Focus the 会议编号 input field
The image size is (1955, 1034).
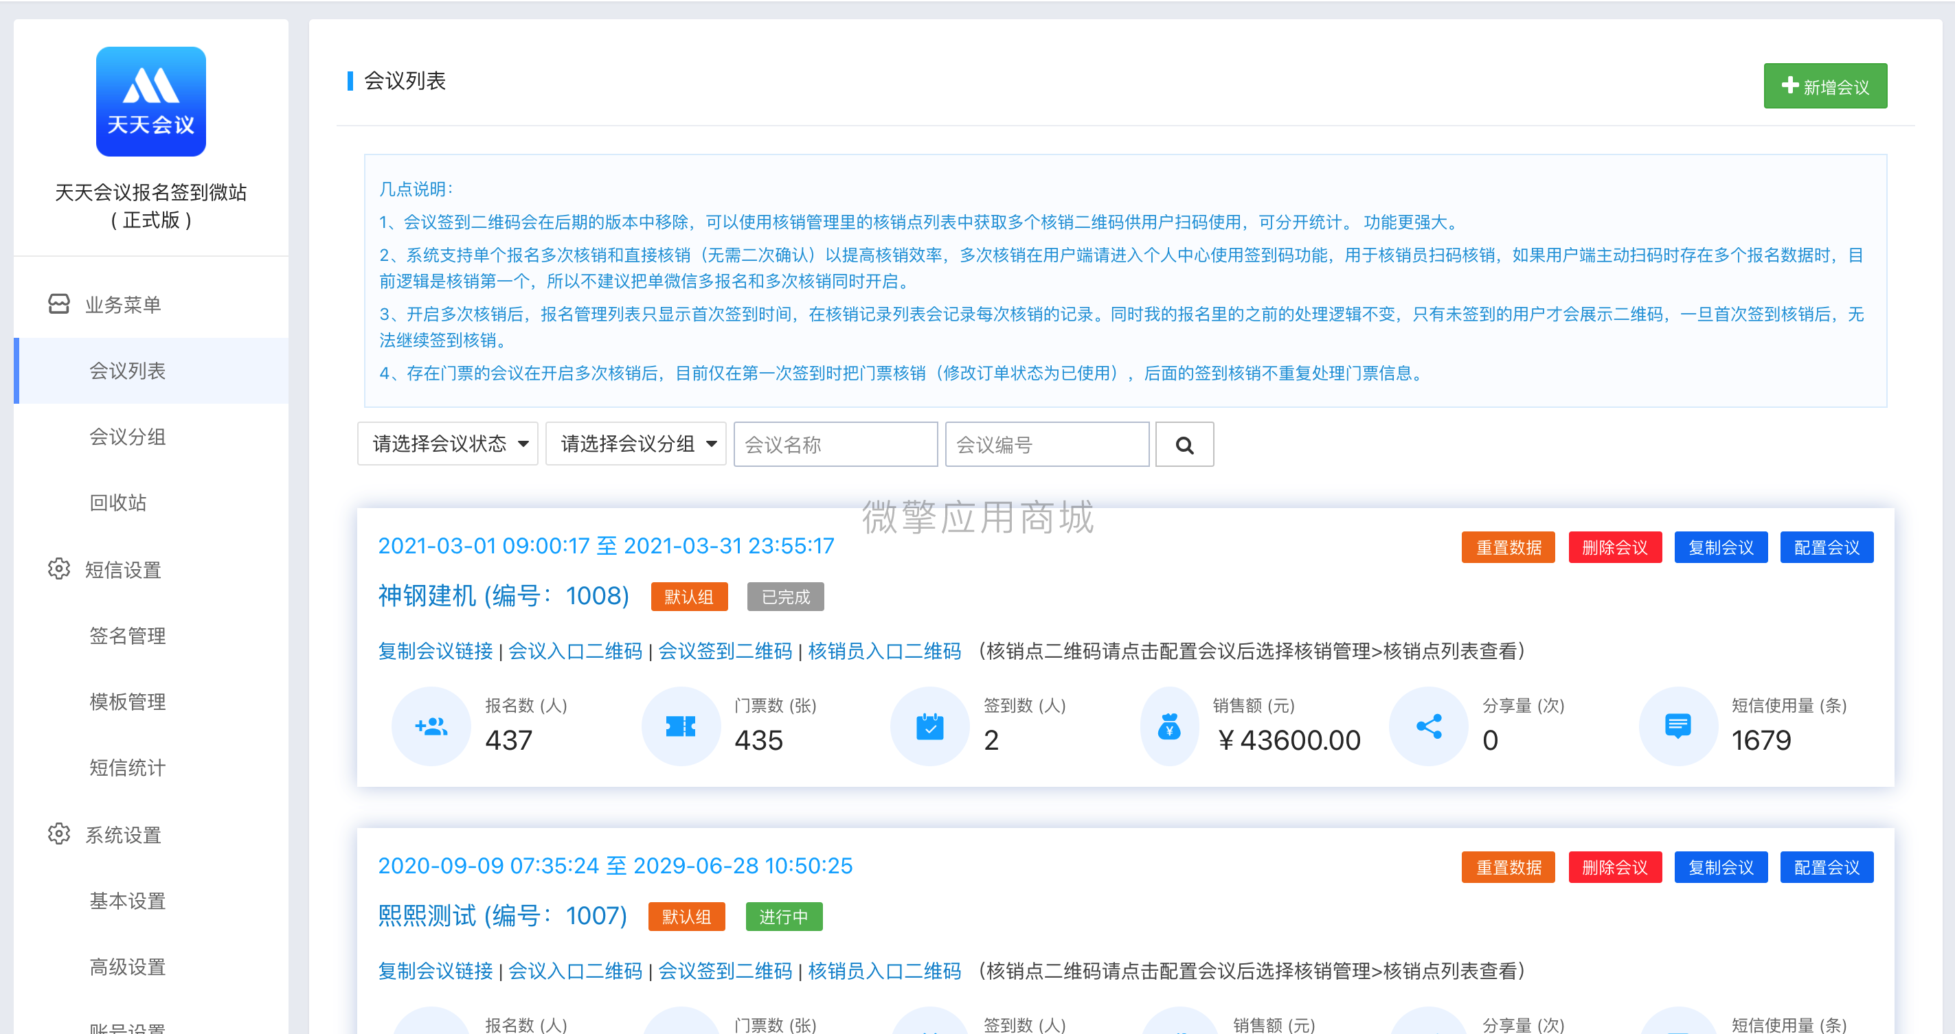[x=1047, y=444]
